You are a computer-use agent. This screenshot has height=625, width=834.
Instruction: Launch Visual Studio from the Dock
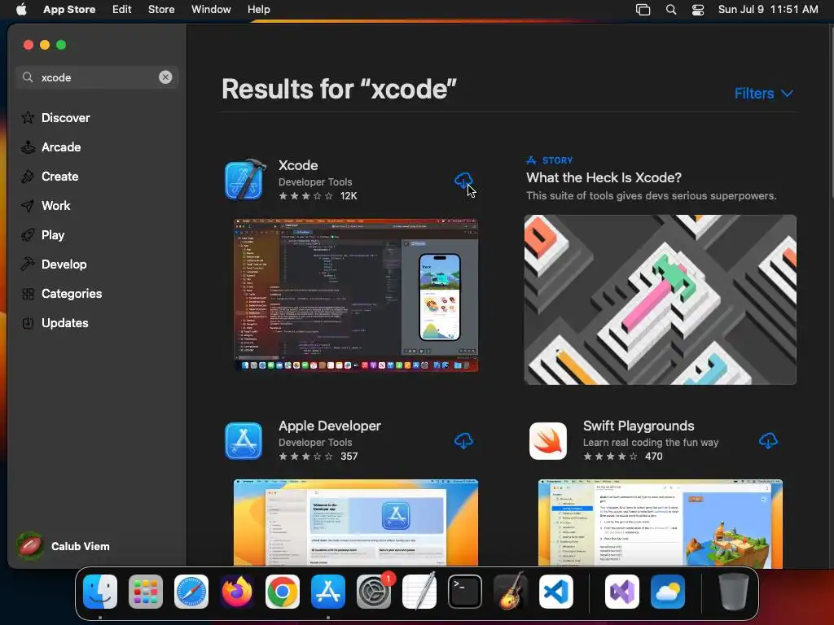coord(622,592)
